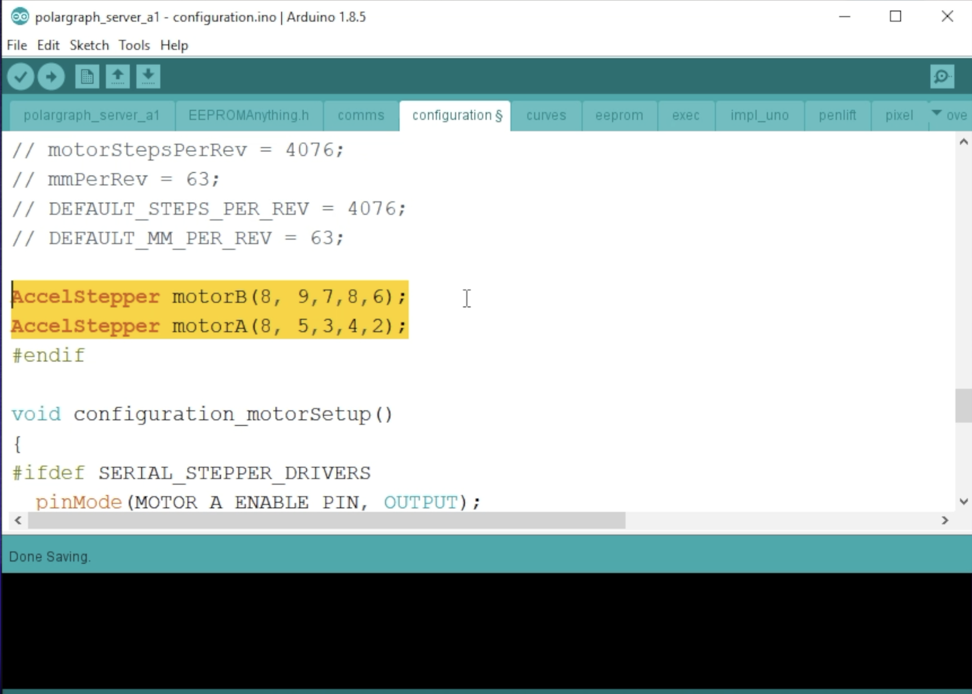Screen dimensions: 972x694
Task: Open the File menu
Action: [17, 45]
